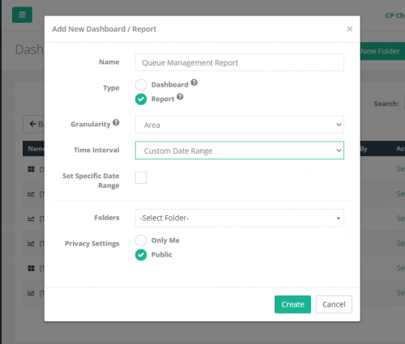Click the first chart report icon in list
The height and width of the screenshot is (344, 405).
coord(32,194)
